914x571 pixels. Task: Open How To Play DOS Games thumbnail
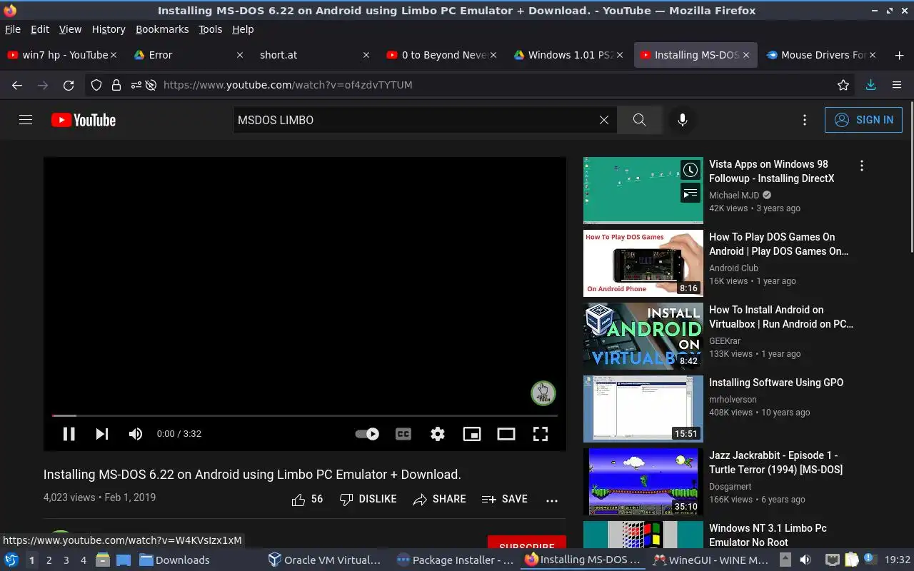[x=643, y=263]
